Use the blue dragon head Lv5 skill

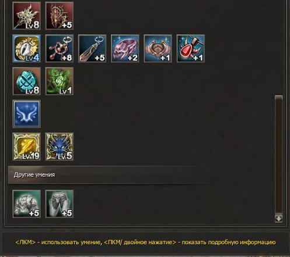tap(60, 147)
